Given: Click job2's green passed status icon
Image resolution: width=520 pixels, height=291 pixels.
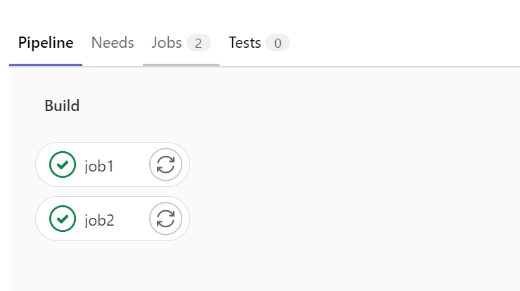Looking at the screenshot, I should coord(63,219).
